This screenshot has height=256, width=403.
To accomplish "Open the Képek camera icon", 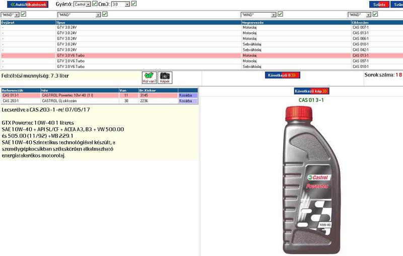I will [165, 77].
